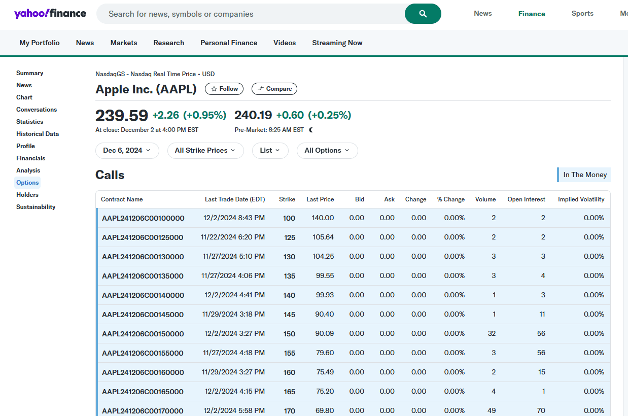Open the News tab in finance navigation

pos(85,43)
